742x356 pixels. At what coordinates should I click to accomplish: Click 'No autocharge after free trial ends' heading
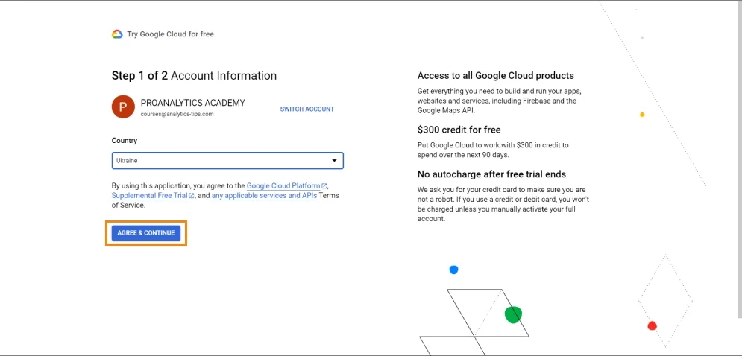click(x=491, y=174)
